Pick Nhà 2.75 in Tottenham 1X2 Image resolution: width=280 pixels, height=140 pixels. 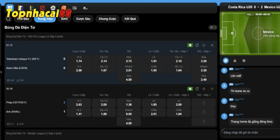point(129,59)
